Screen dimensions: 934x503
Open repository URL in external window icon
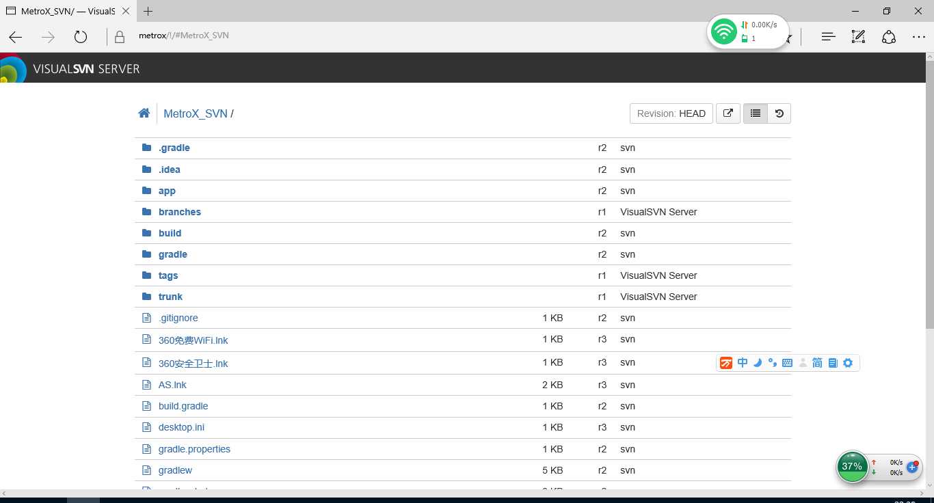(728, 113)
